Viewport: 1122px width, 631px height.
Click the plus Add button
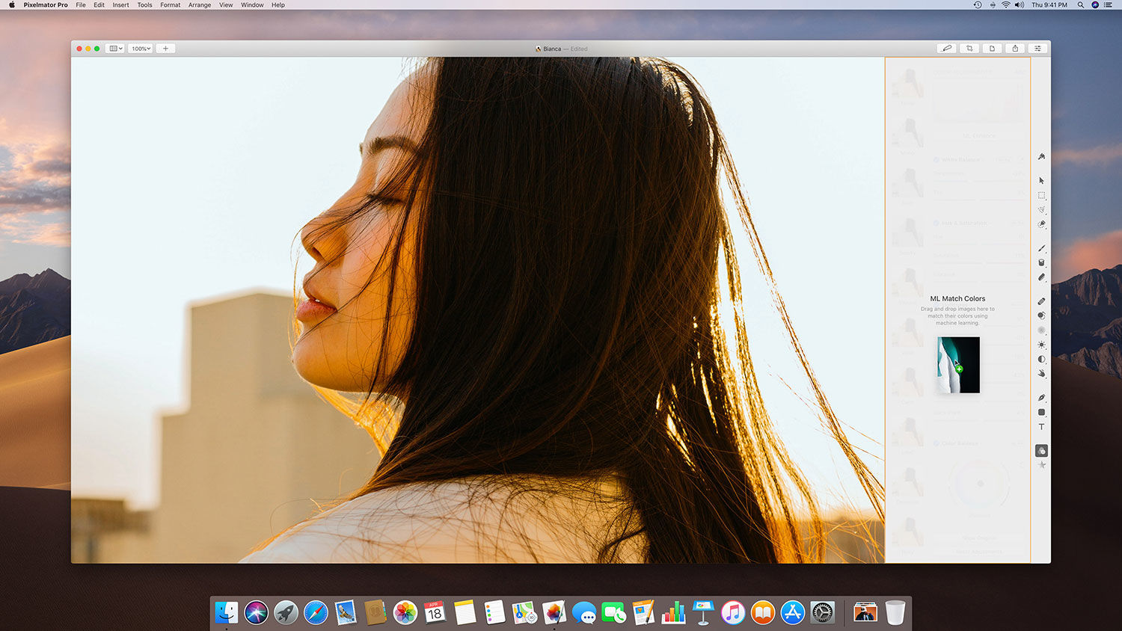coord(165,49)
